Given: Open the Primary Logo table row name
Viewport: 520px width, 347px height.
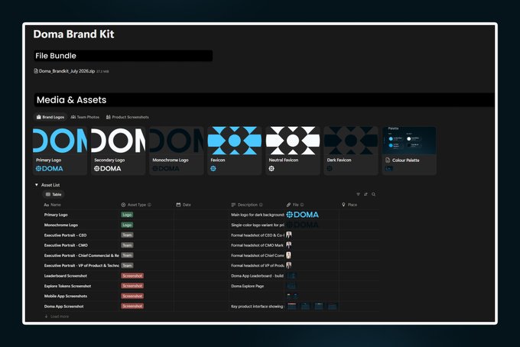Looking at the screenshot, I should 56,215.
